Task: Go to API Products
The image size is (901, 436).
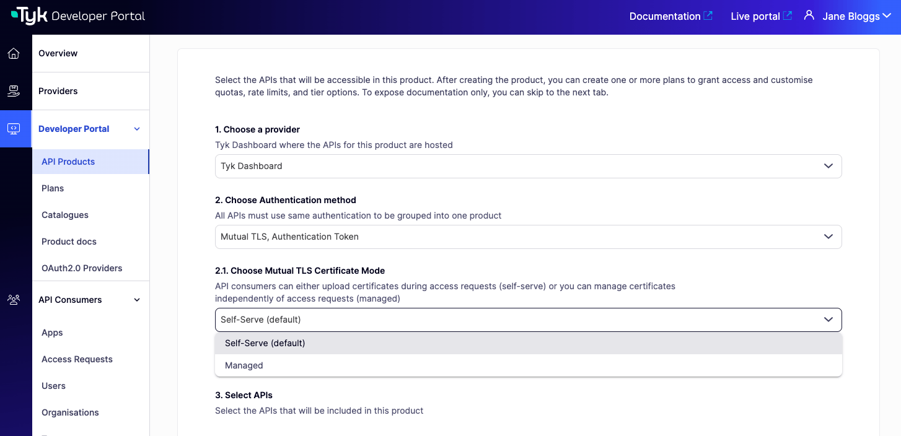Action: [90, 162]
